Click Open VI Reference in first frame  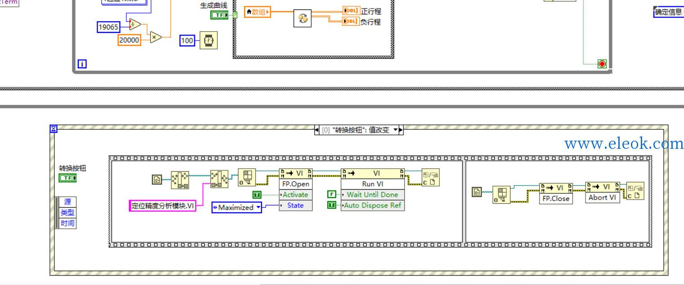pos(246,178)
